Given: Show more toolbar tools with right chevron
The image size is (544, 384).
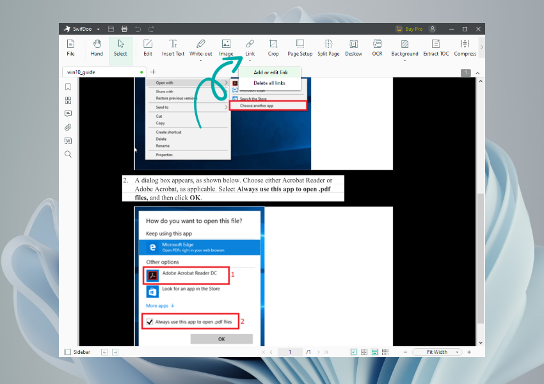Looking at the screenshot, I should [x=481, y=47].
